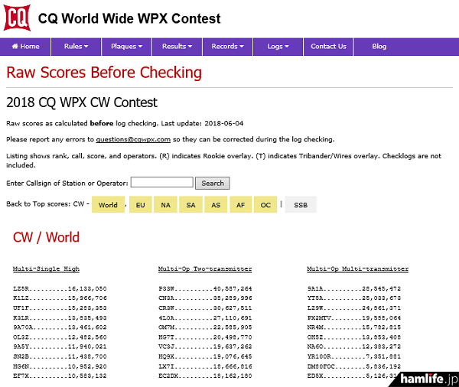Expand the Results menu
The width and height of the screenshot is (459, 387).
178,47
